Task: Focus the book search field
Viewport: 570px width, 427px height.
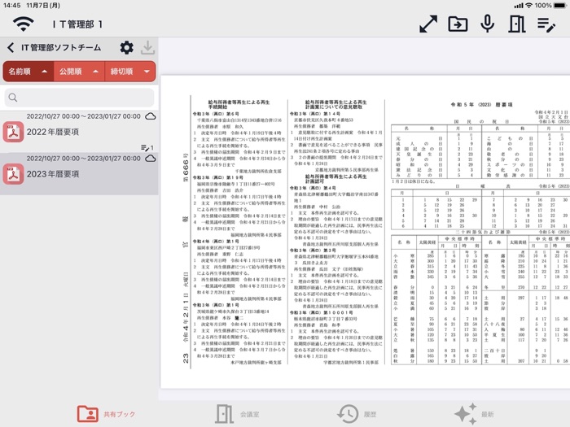Action: pos(79,98)
